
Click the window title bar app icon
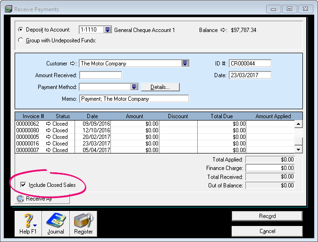point(8,9)
